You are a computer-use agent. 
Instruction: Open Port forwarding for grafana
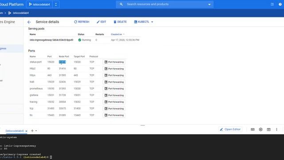tap(114, 95)
